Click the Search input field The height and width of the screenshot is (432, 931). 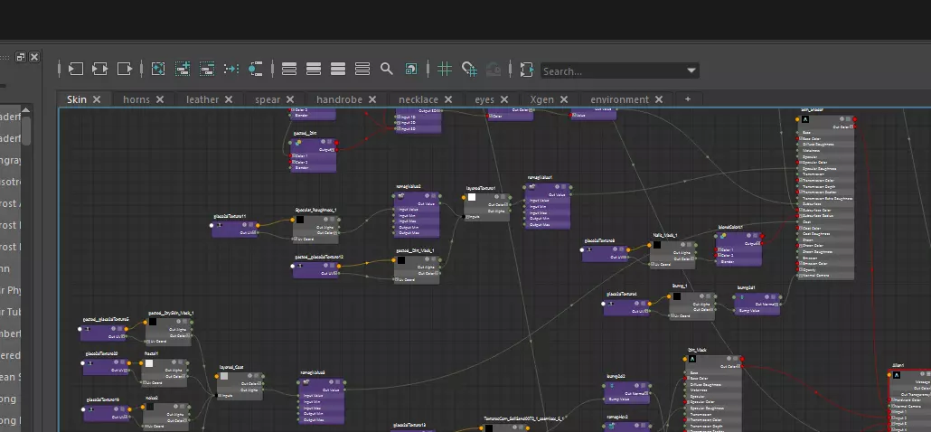click(x=613, y=70)
